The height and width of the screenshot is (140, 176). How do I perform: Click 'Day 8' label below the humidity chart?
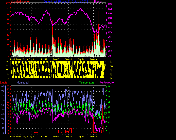pos(31,136)
